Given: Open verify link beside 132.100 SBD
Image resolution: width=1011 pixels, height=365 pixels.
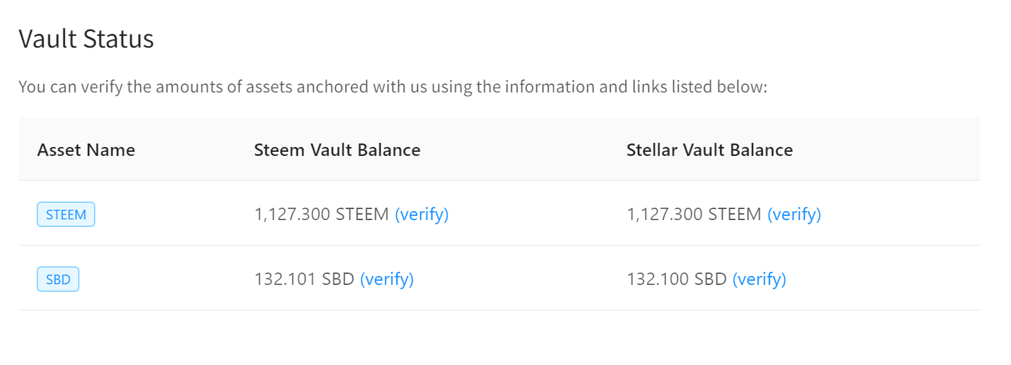Looking at the screenshot, I should (759, 279).
